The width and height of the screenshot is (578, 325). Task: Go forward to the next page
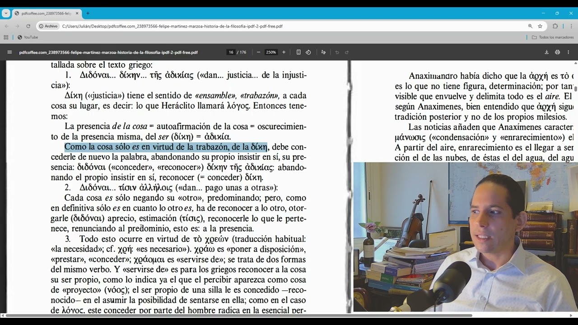(x=17, y=26)
